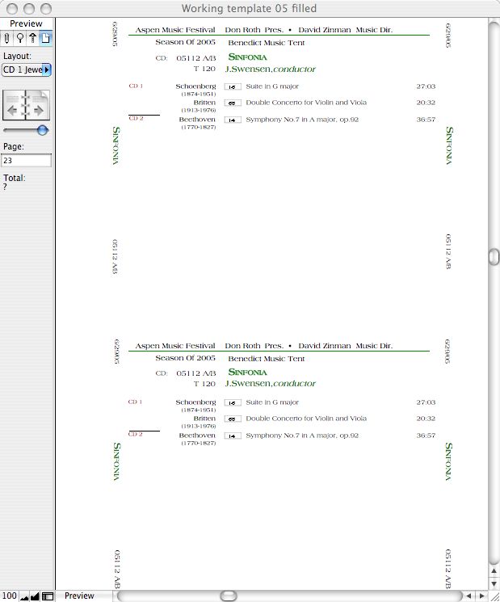
Task: Click track icon next to lower Symphony No.7
Action: pyautogui.click(x=233, y=436)
